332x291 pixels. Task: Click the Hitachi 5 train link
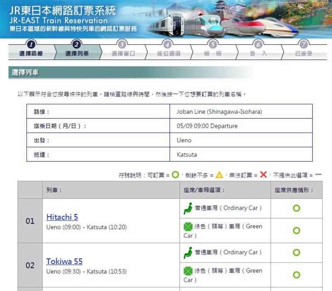(62, 217)
